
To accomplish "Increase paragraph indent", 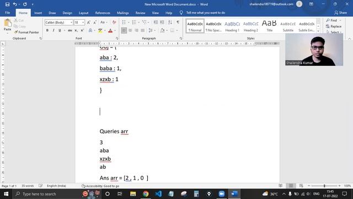I will 162,22.
